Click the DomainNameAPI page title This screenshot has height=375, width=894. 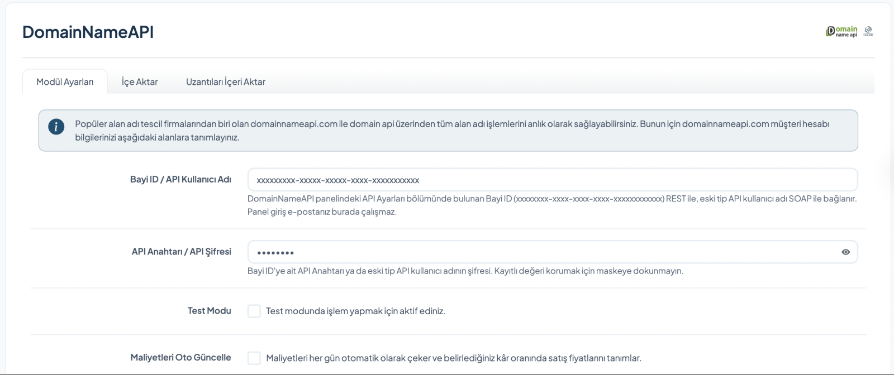point(88,32)
